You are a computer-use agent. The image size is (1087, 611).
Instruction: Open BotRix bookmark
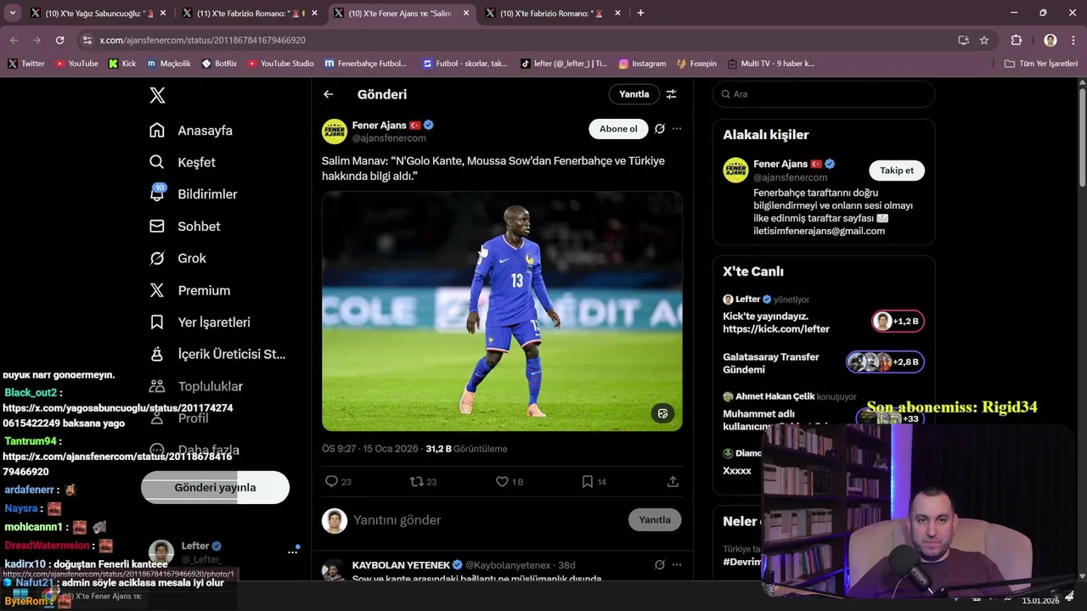219,64
